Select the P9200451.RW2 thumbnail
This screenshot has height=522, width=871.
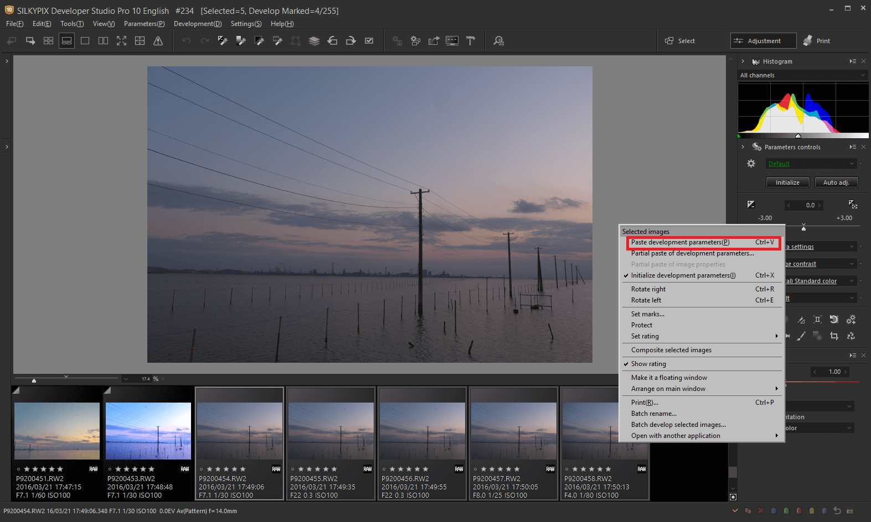(x=57, y=443)
